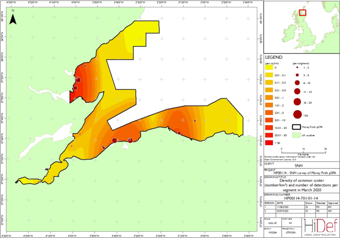
Task: Select the >20 per segment legend circle
Action: point(297,115)
